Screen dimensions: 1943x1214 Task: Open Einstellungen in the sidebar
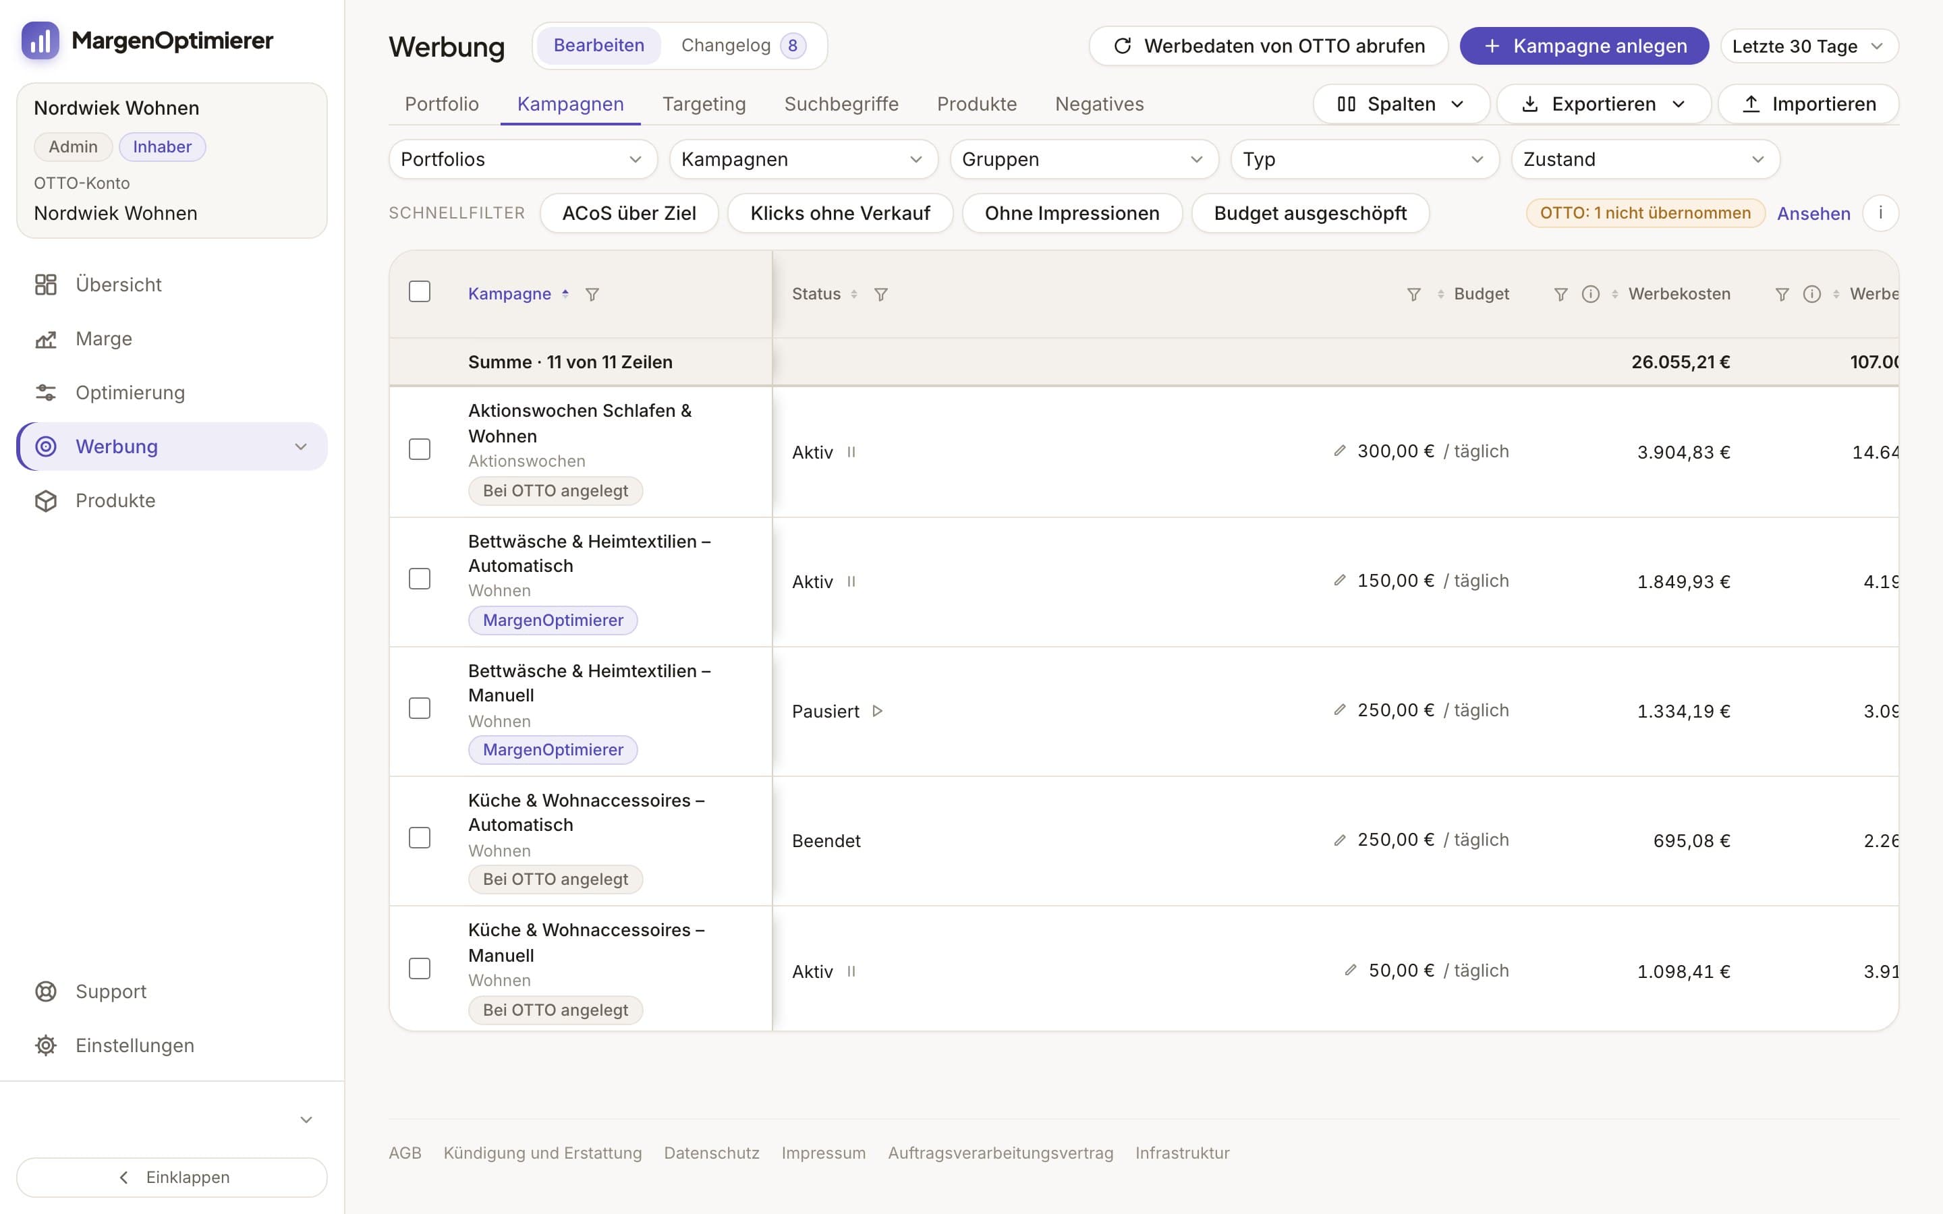tap(172, 1045)
